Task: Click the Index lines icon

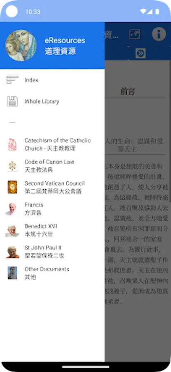Action: point(12,80)
